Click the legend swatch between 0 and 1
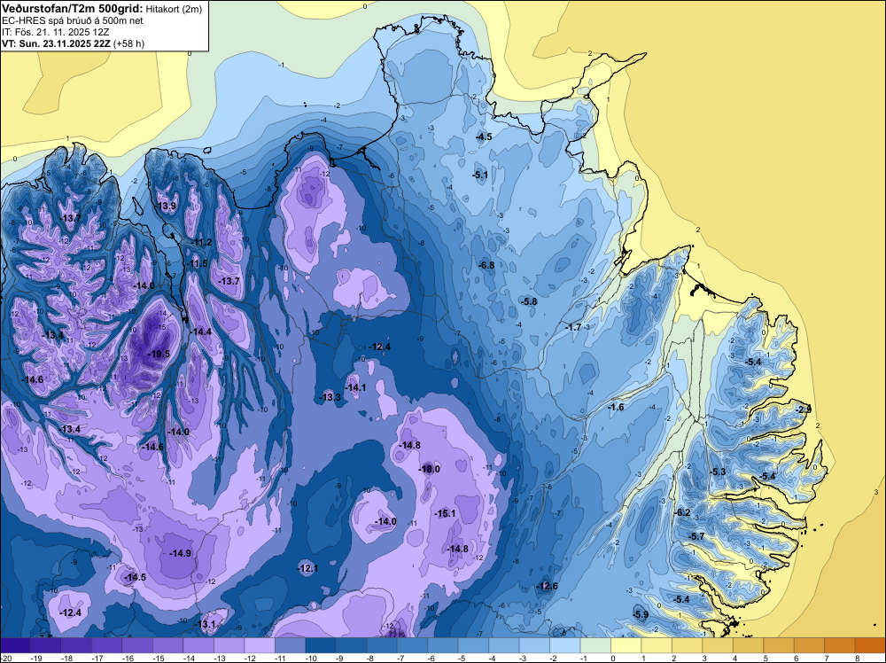Viewport: 886px width, 663px height. (626, 645)
